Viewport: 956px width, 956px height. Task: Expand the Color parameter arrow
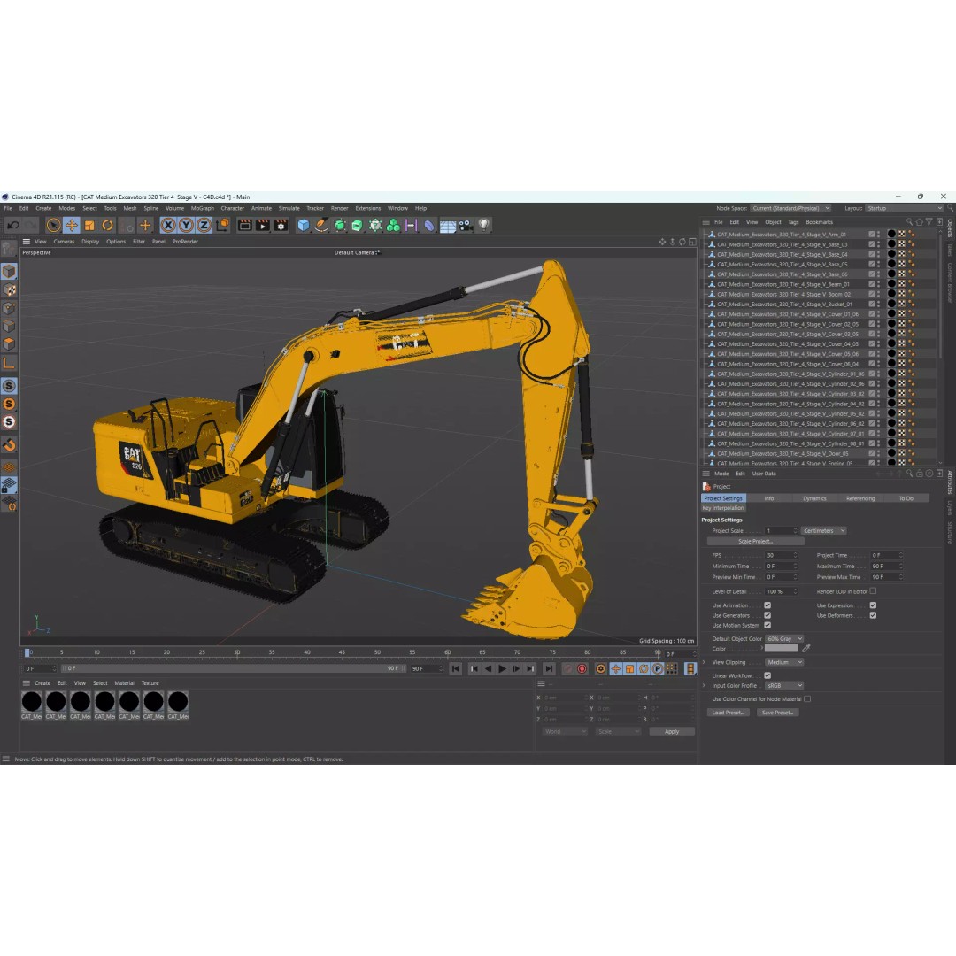pos(761,648)
